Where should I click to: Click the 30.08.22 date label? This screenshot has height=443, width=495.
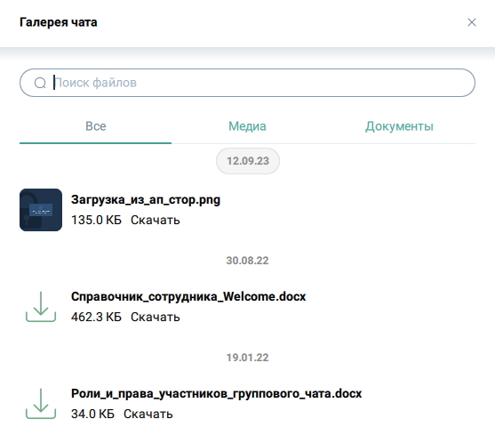coord(247,261)
